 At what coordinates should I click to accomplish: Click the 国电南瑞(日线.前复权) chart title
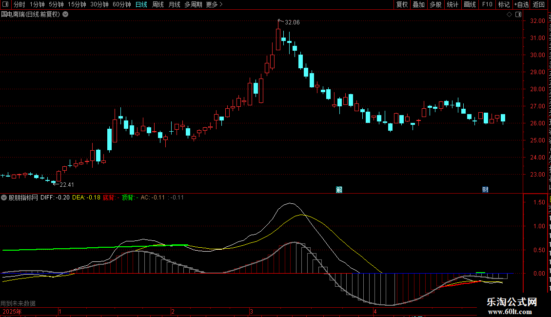[31, 15]
